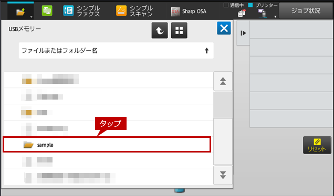Open ジョブ状況 job status
Screen dimensions: 334x196
(x=306, y=10)
